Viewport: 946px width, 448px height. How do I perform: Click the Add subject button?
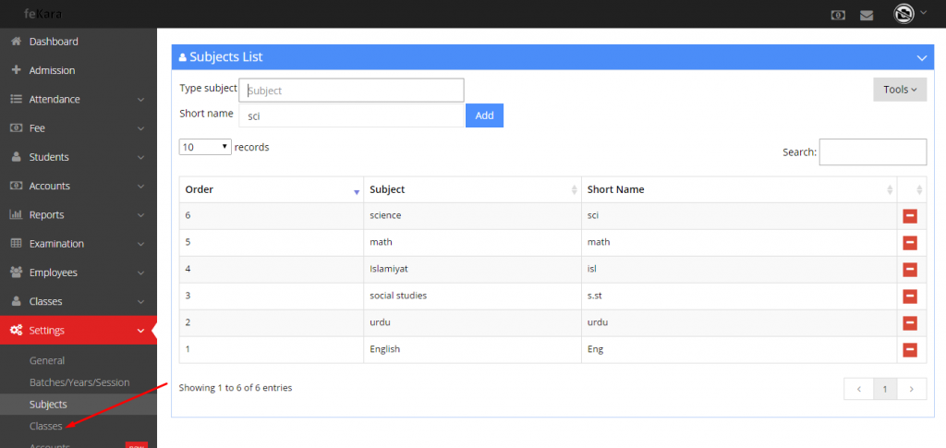(484, 115)
